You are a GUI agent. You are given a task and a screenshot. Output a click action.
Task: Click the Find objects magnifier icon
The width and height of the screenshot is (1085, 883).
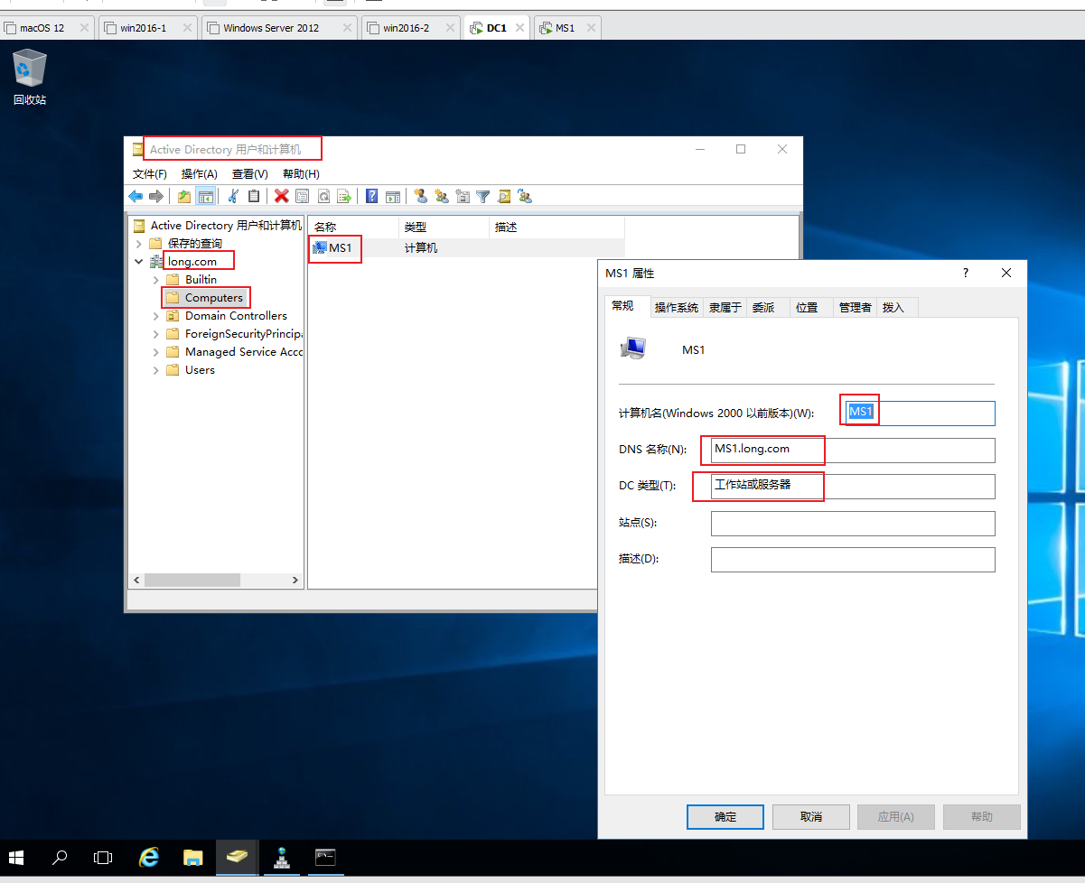[503, 196]
